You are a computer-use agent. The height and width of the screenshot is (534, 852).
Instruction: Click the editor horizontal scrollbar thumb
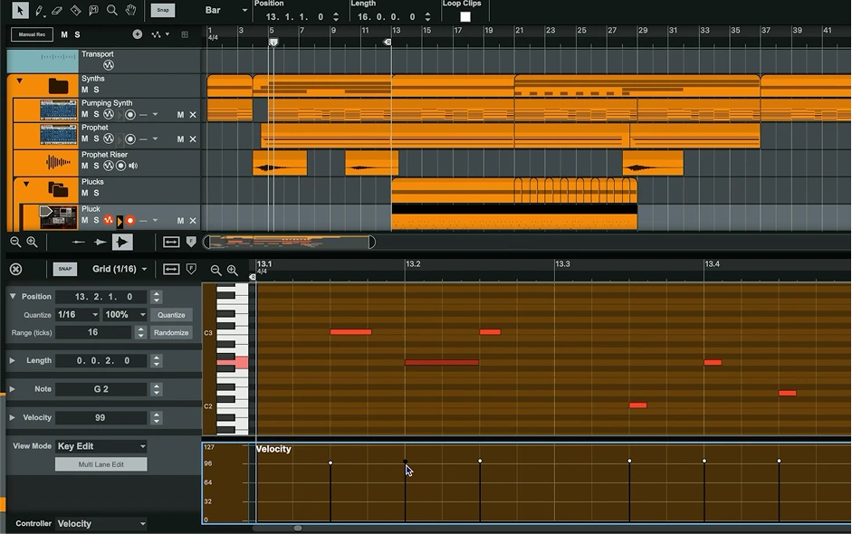(x=298, y=528)
